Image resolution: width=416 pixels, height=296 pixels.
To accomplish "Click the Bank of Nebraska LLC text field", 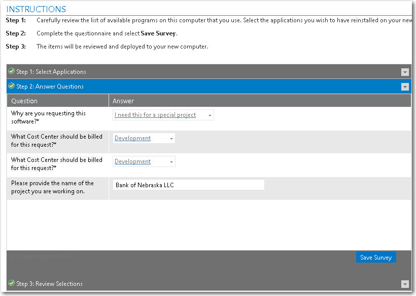I will (188, 185).
